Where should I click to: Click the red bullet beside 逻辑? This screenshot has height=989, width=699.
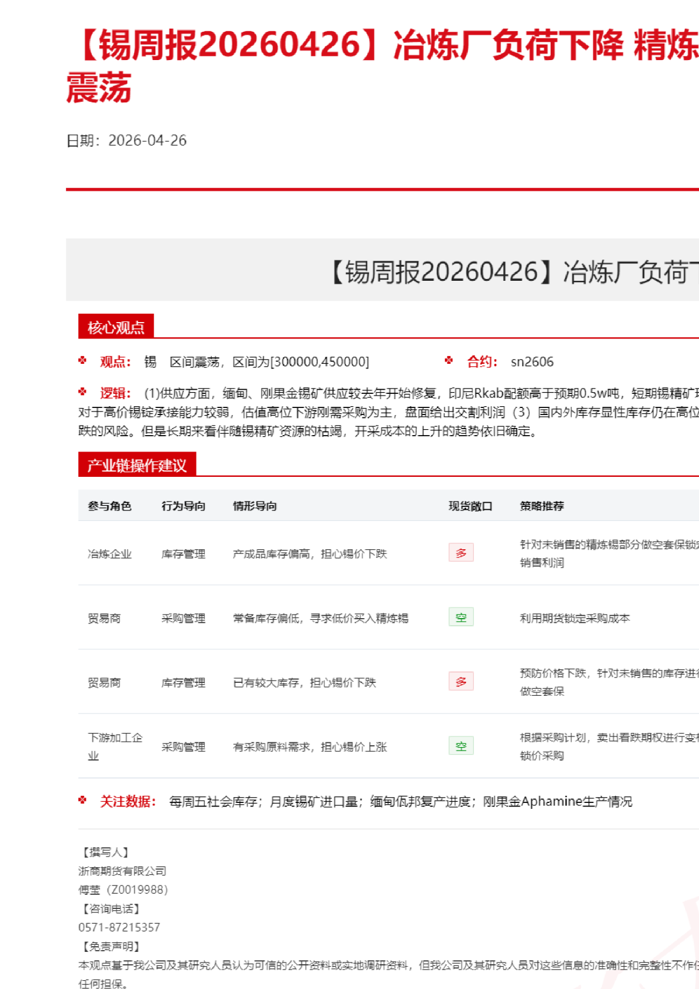point(82,391)
